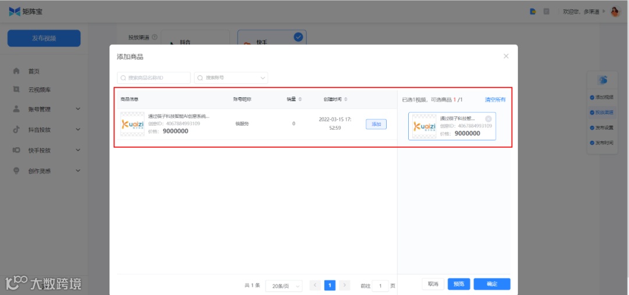The image size is (629, 295).
Task: Remove the selected product card with its x icon
Action: [488, 119]
